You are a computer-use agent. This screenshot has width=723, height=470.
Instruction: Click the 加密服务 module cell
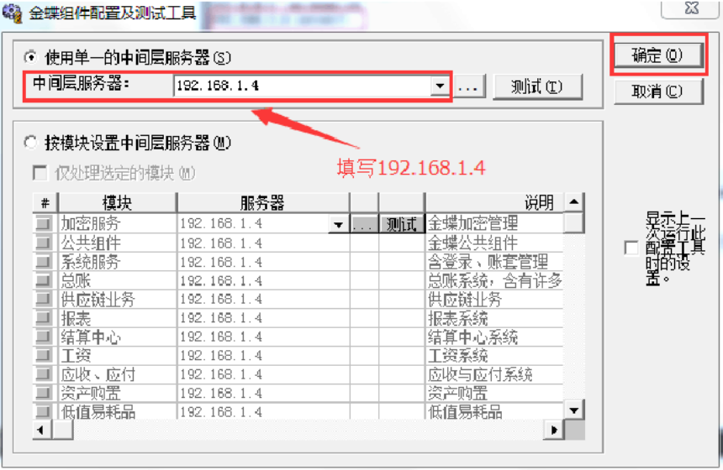[x=117, y=224]
